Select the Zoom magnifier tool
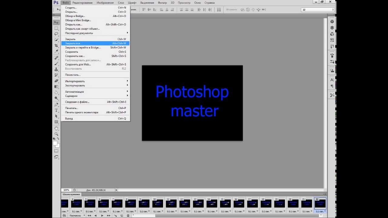 point(56,134)
